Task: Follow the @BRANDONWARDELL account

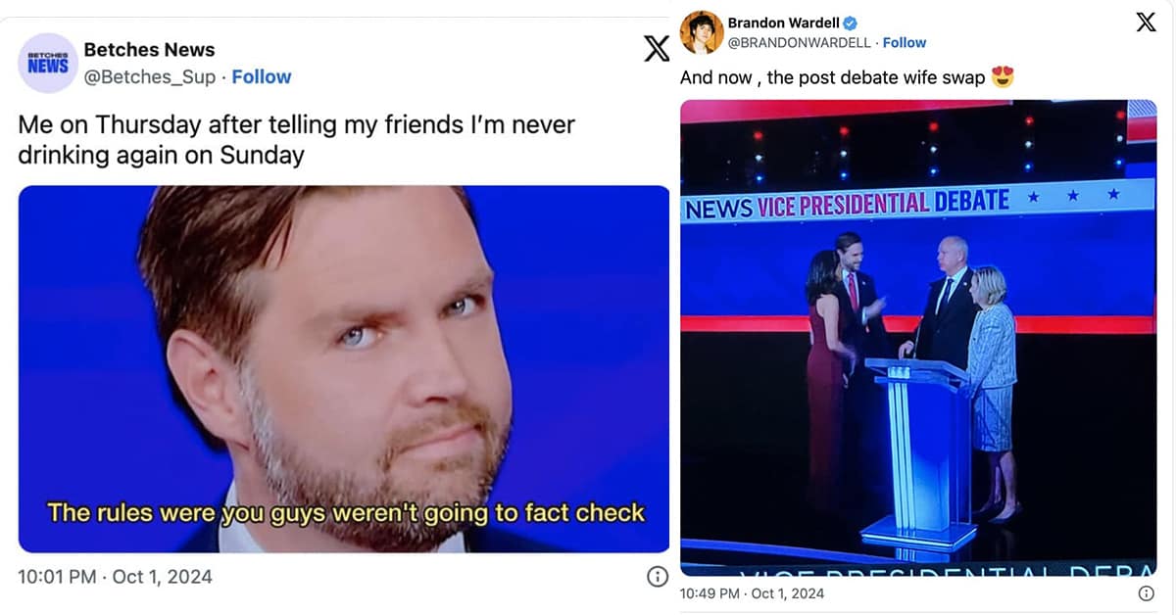Action: 905,42
